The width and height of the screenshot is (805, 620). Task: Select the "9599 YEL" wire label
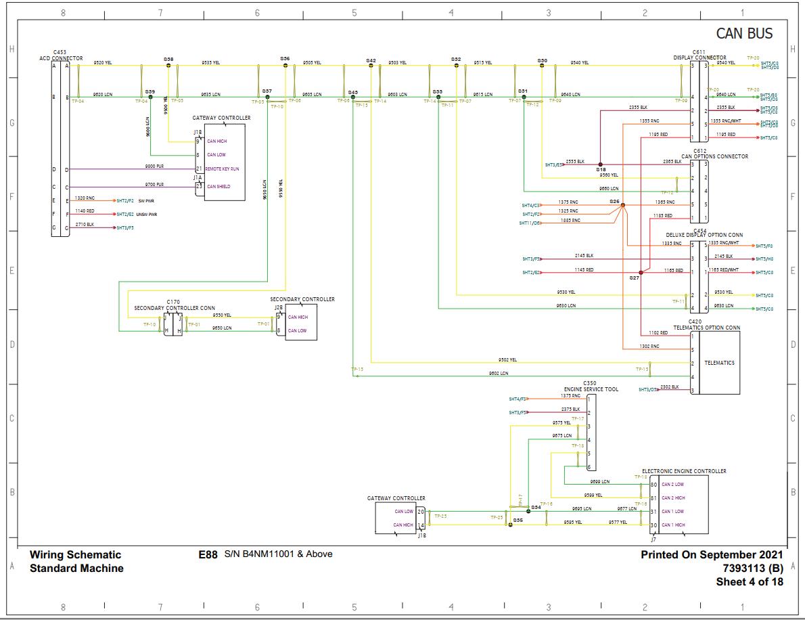point(593,495)
